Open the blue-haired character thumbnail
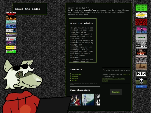The image size is (151, 113). coord(88,100)
